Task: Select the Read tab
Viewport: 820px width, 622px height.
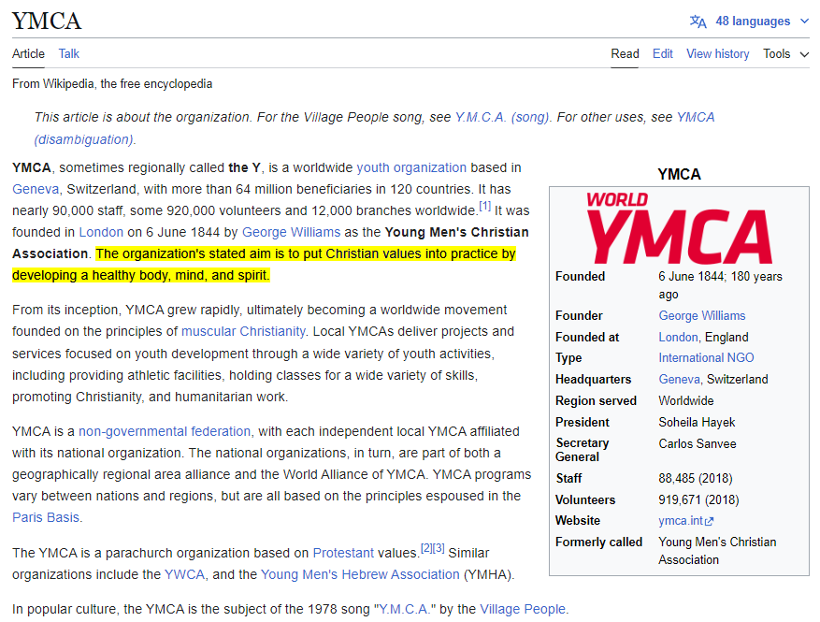Action: (625, 54)
